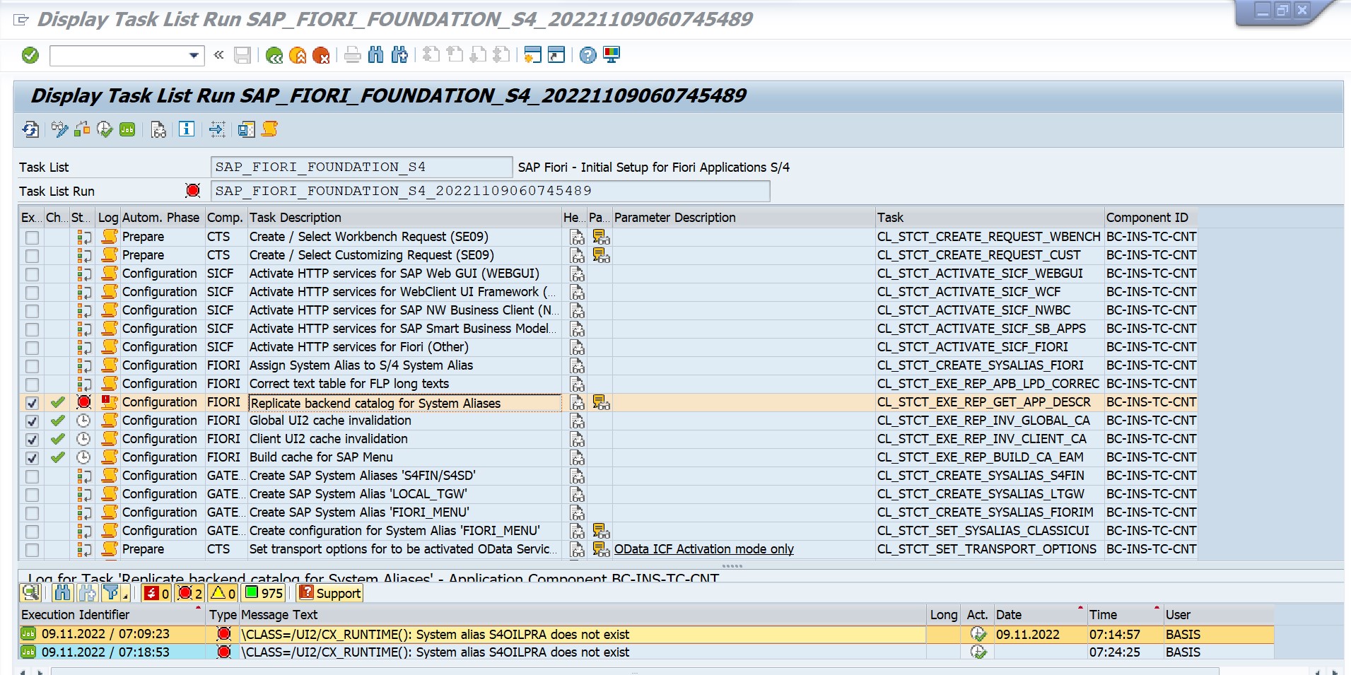Click action icon for 07:24:25 log entry
1351x675 pixels.
pos(978,652)
